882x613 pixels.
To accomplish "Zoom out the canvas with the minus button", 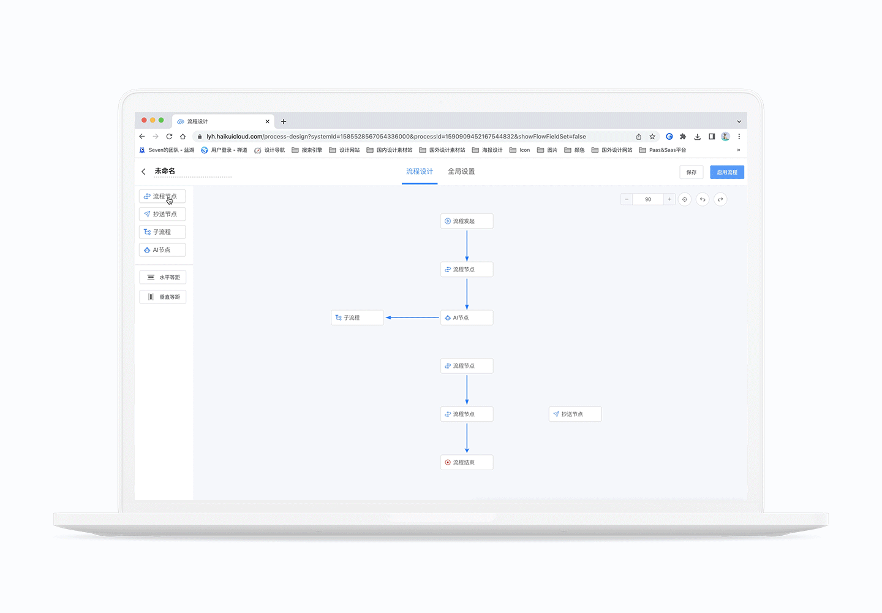I will pos(627,199).
